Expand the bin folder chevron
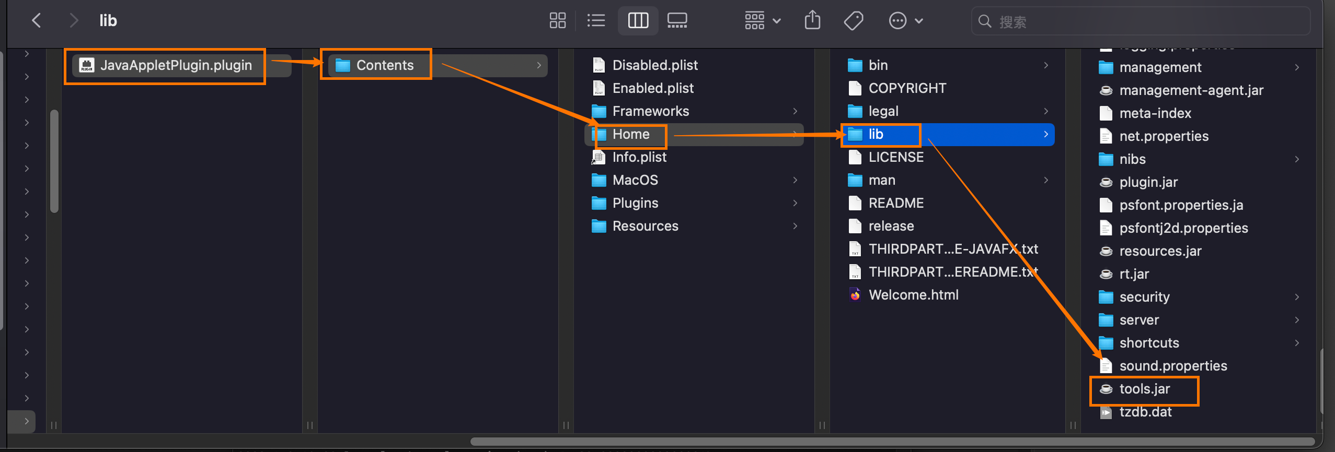Screen dimensions: 1335x452 tap(1046, 65)
